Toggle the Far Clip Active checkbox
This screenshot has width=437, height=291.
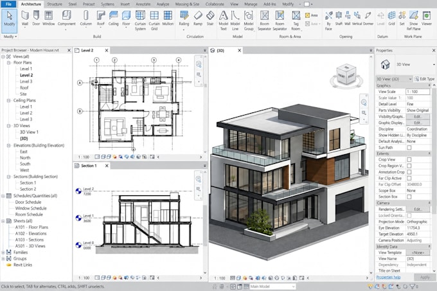coord(409,178)
